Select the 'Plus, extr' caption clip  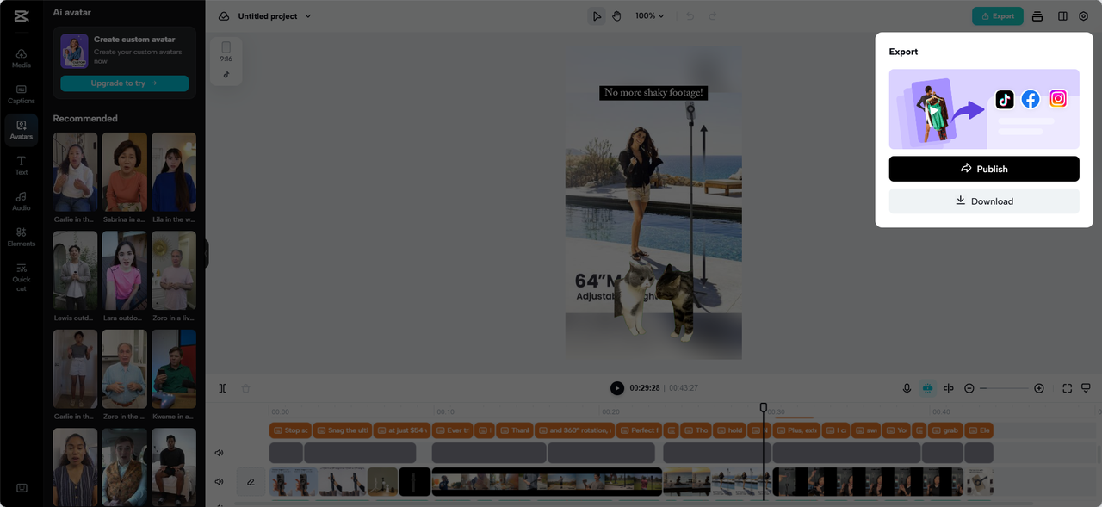(796, 430)
